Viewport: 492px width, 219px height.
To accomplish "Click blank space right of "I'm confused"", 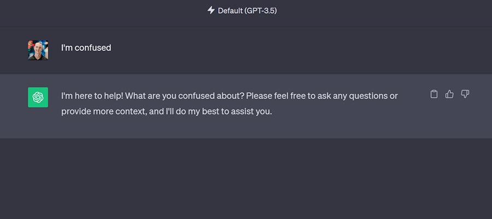I will (273, 48).
